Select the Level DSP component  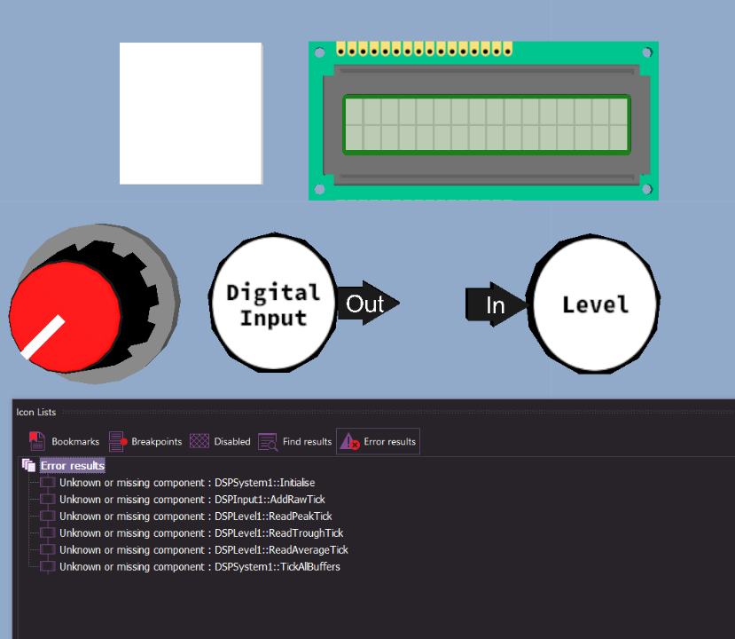point(595,304)
